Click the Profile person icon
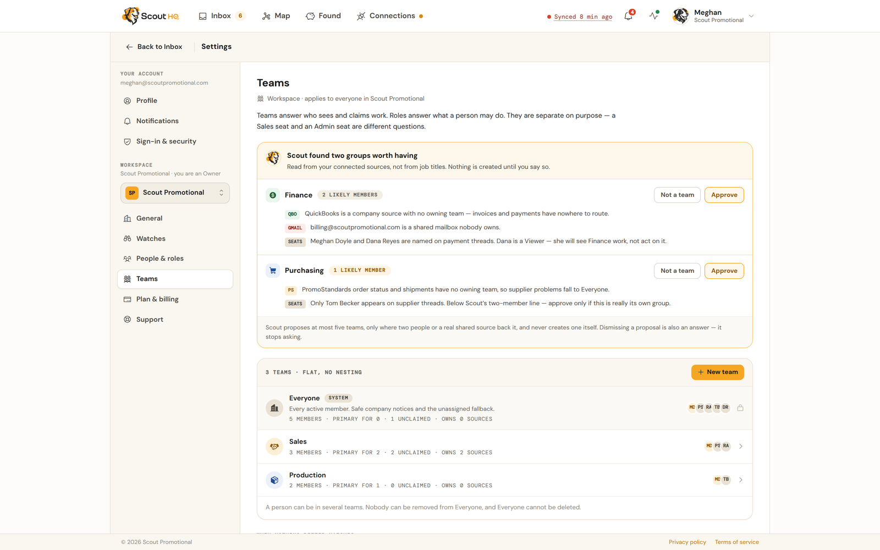 (x=128, y=101)
